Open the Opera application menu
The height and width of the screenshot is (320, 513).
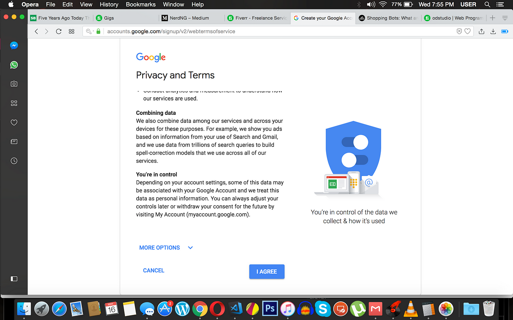coord(30,4)
